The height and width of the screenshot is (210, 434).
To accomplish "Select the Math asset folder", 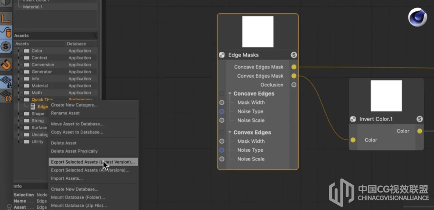I will (36, 93).
